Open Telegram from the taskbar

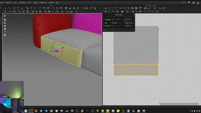[46, 111]
